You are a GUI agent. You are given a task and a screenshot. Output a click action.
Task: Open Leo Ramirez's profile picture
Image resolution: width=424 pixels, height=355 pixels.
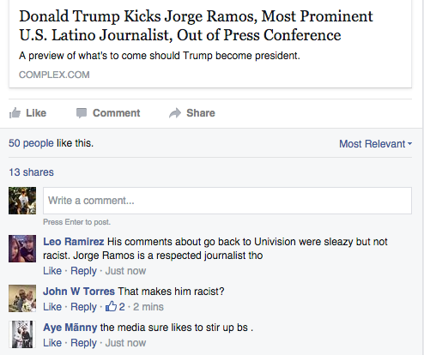point(22,249)
